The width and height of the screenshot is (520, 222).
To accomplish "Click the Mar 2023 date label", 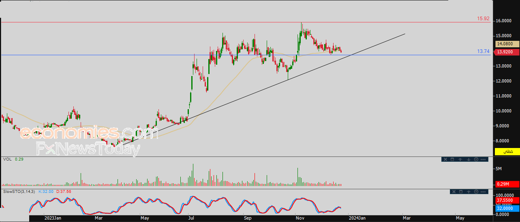I will [98, 218].
